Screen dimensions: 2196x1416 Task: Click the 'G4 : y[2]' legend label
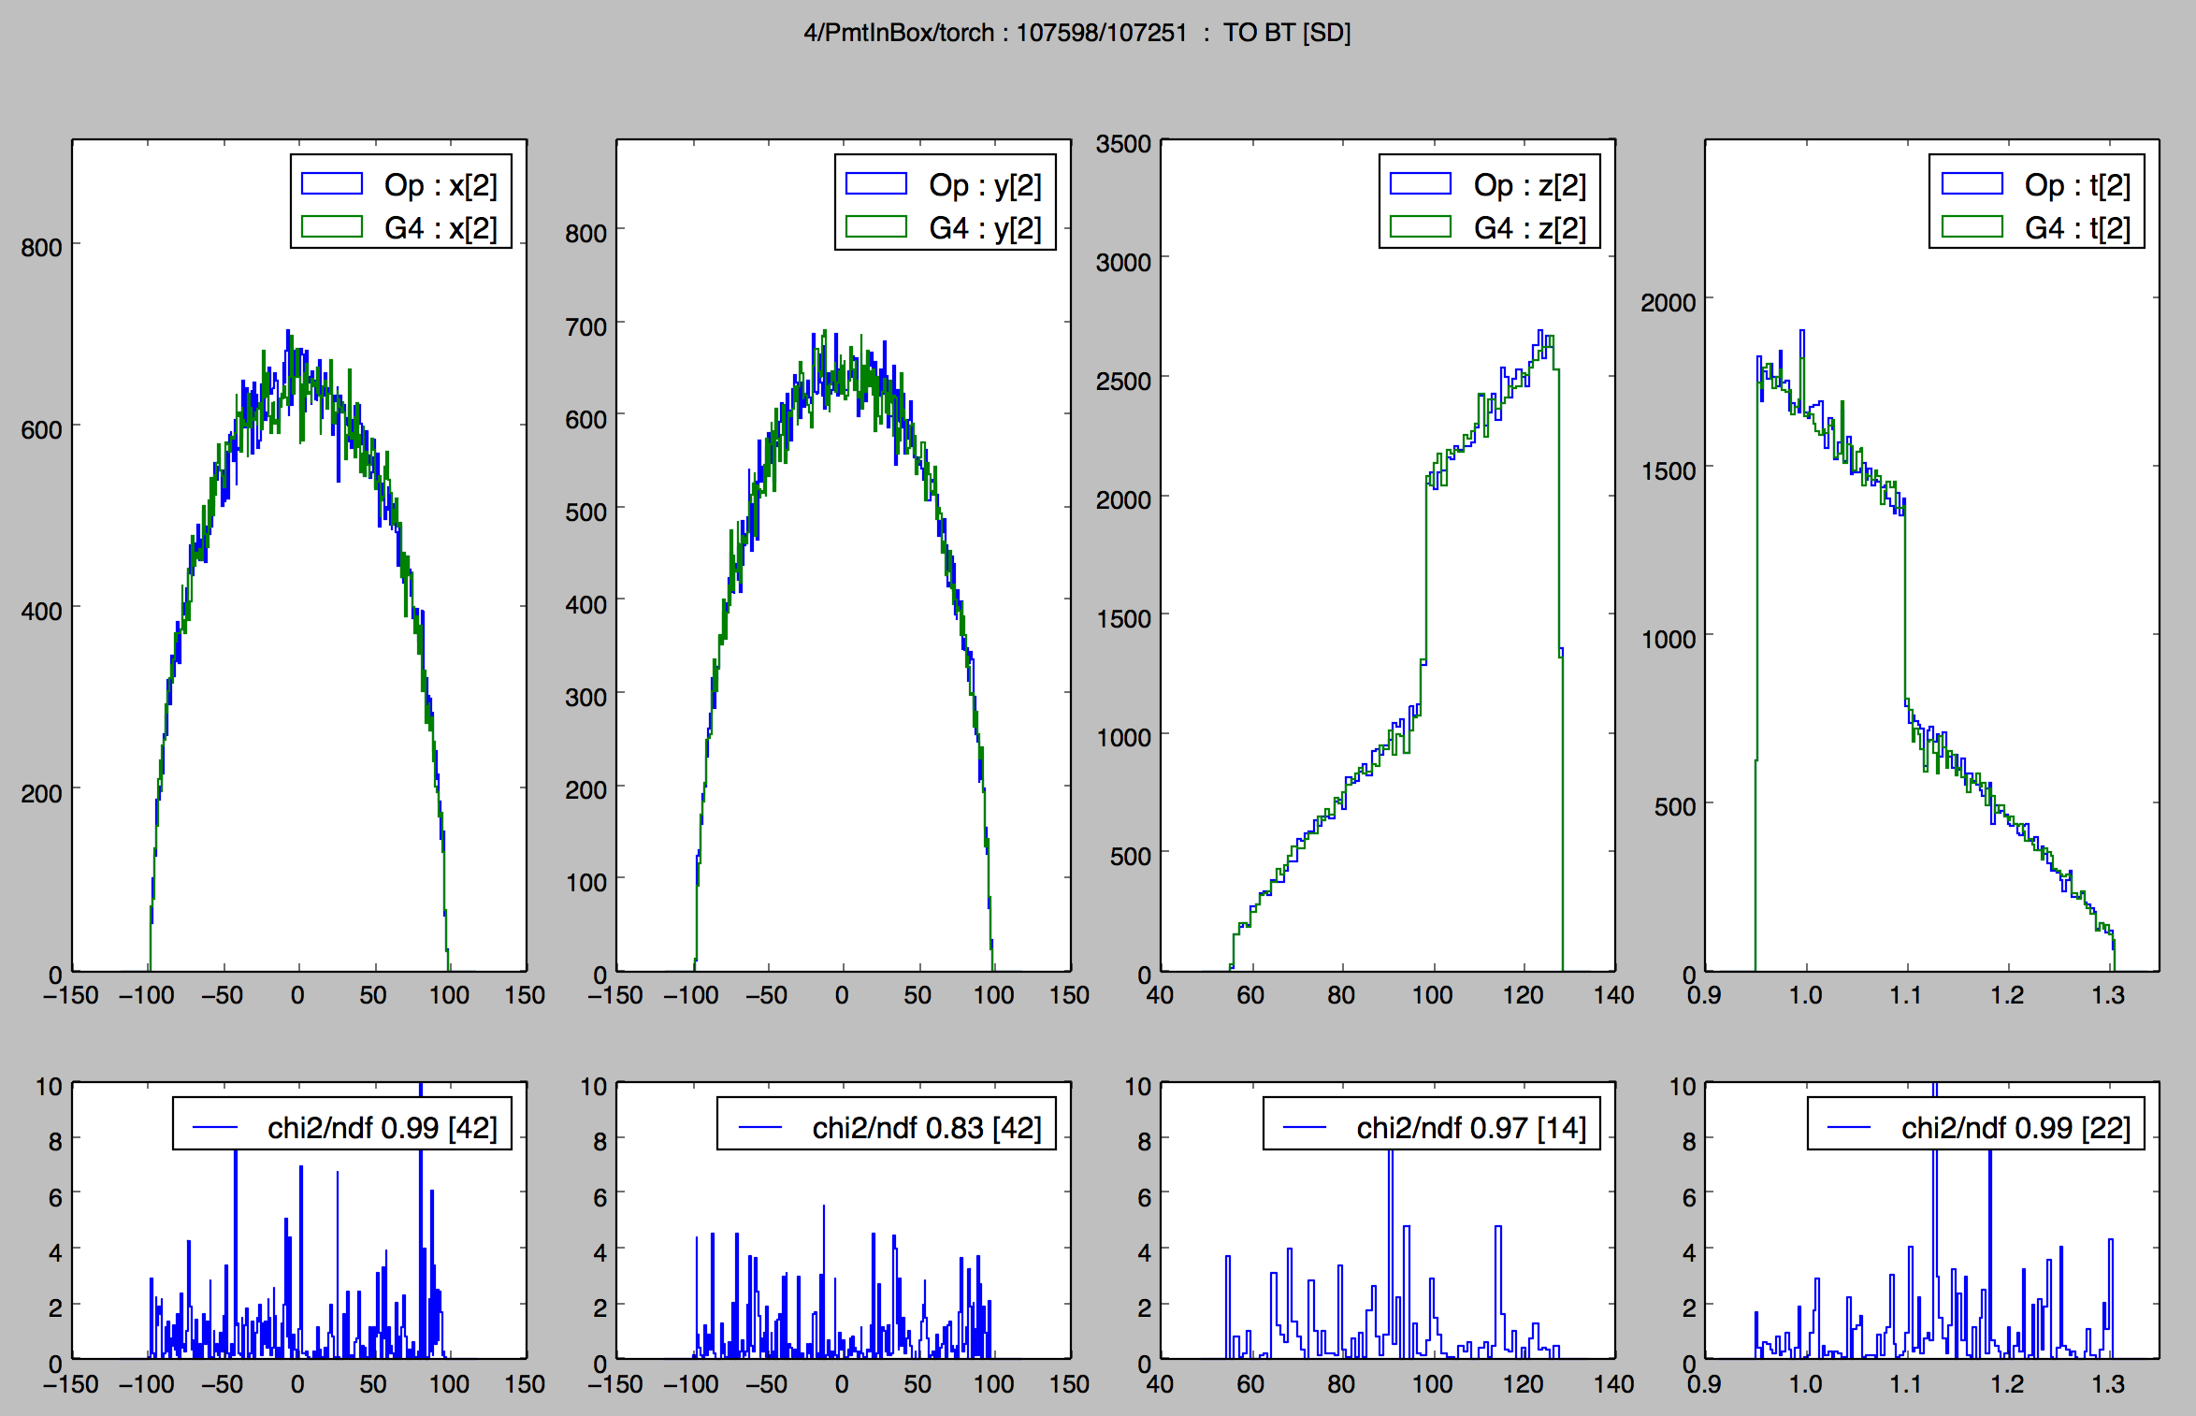click(985, 227)
